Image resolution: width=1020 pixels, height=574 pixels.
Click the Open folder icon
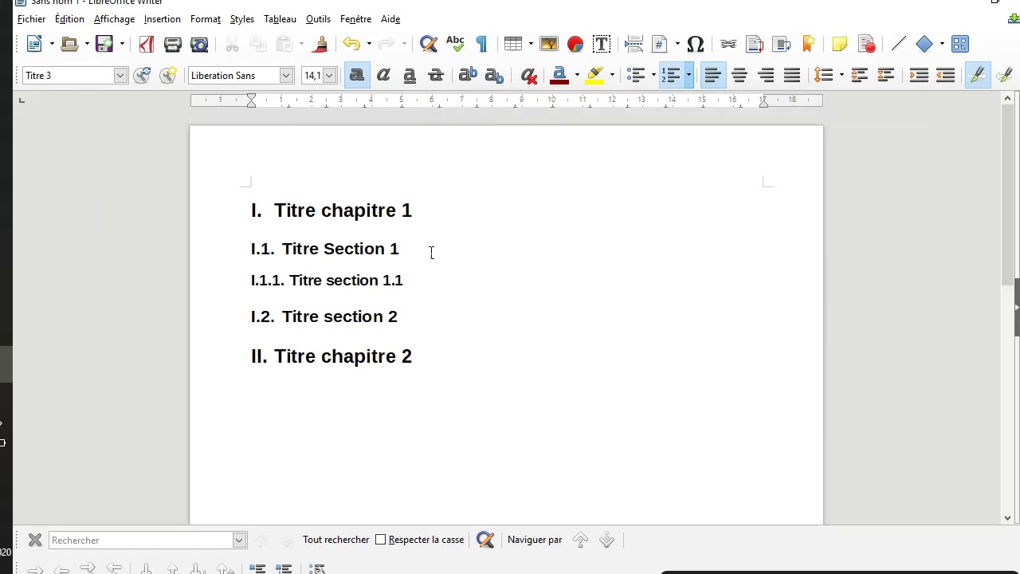pos(69,45)
